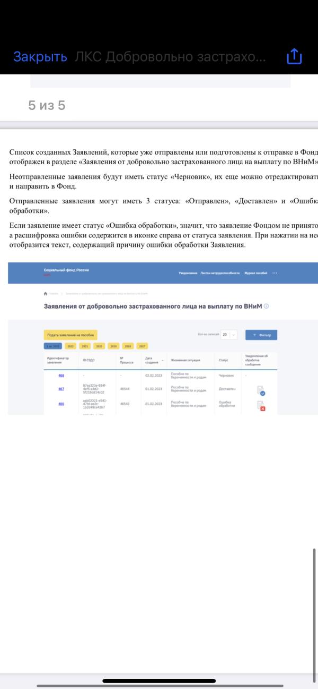Open the Кол-во записей dropdown showing 20
Image resolution: width=318 pixels, height=689 pixels.
point(229,335)
